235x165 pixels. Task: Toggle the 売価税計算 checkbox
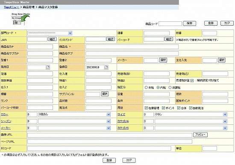click(x=192, y=81)
